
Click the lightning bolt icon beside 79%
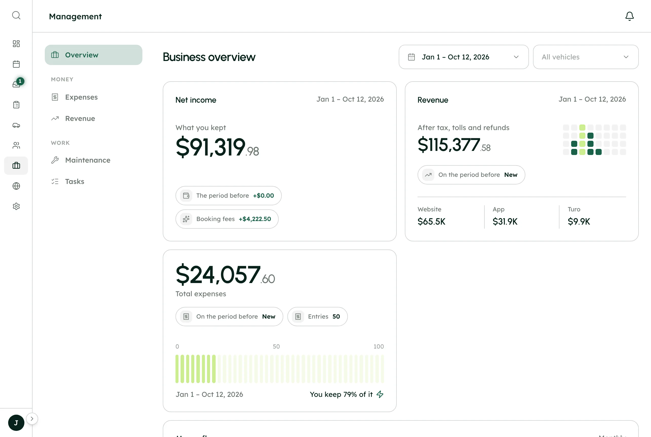point(380,394)
